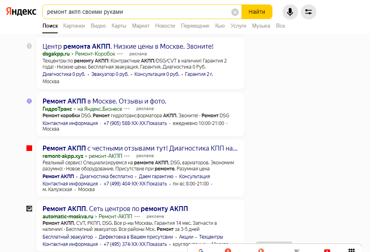Show the +7 (905) 588 phone number
Viewport: 370px width, 252px height.
[135, 123]
